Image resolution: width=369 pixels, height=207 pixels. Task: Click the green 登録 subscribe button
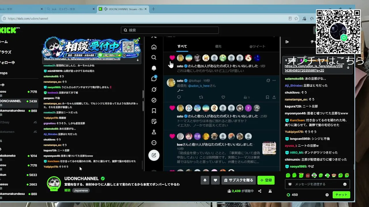point(266,180)
